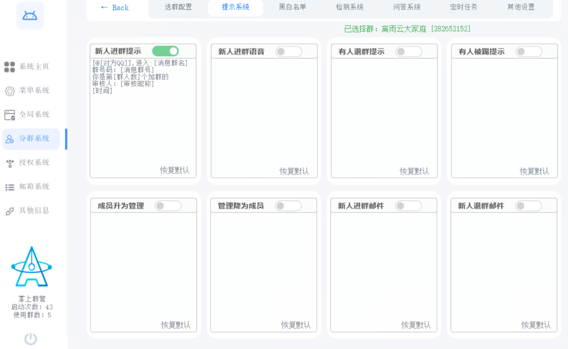Open the 检测系统 tab
The width and height of the screenshot is (568, 349).
click(350, 7)
